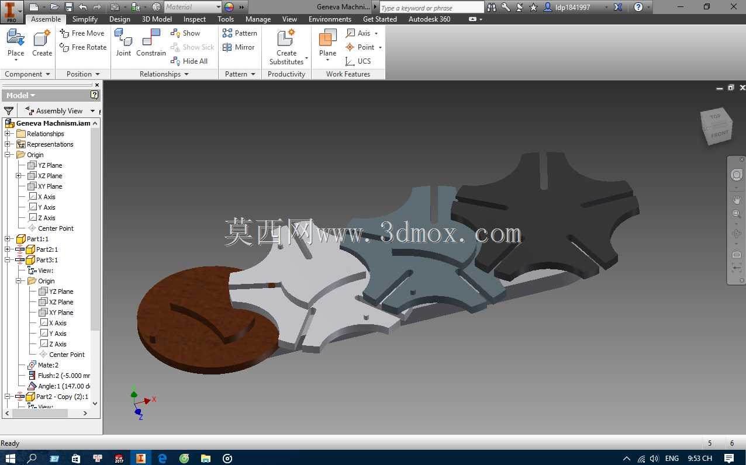Select the Zoom tool in navigation bar
The image size is (746, 465).
[737, 214]
